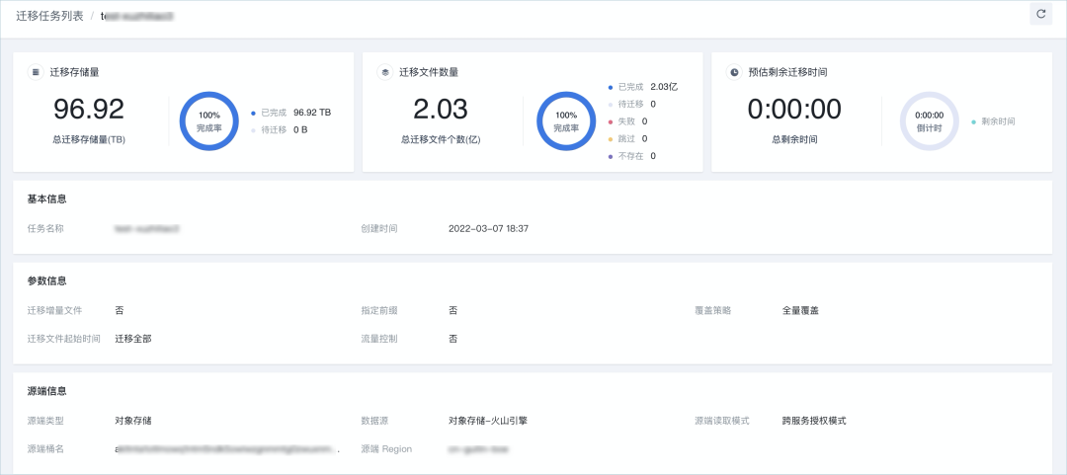Click the 全量覆盖 overwrite policy value
The width and height of the screenshot is (1067, 475).
point(800,310)
